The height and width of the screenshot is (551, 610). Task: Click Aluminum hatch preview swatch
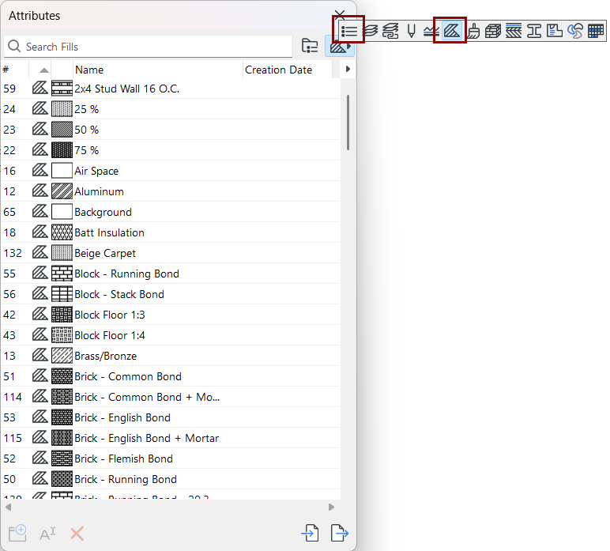pos(62,191)
